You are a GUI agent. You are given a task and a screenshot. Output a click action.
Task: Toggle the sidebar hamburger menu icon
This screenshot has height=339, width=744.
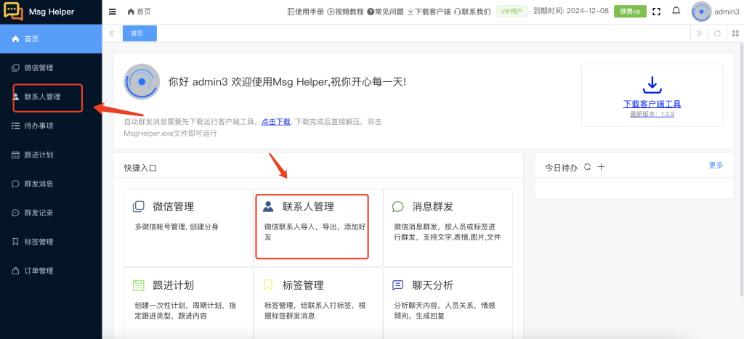(x=112, y=12)
